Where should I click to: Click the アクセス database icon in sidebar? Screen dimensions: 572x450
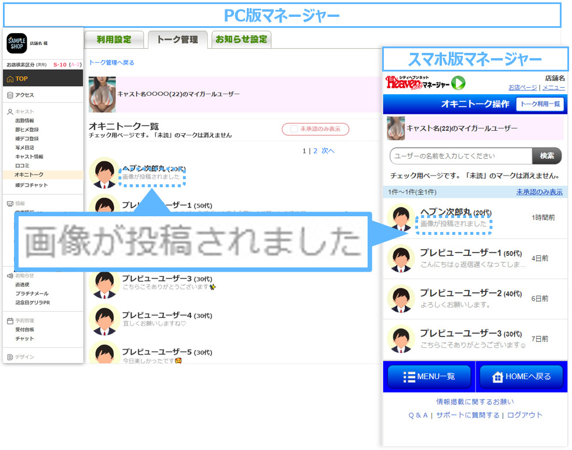click(10, 95)
